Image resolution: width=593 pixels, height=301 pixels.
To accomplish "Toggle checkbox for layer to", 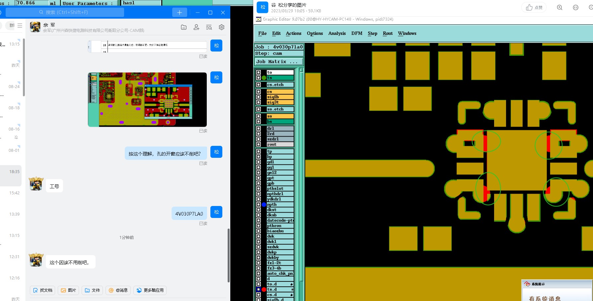I will tap(259, 72).
